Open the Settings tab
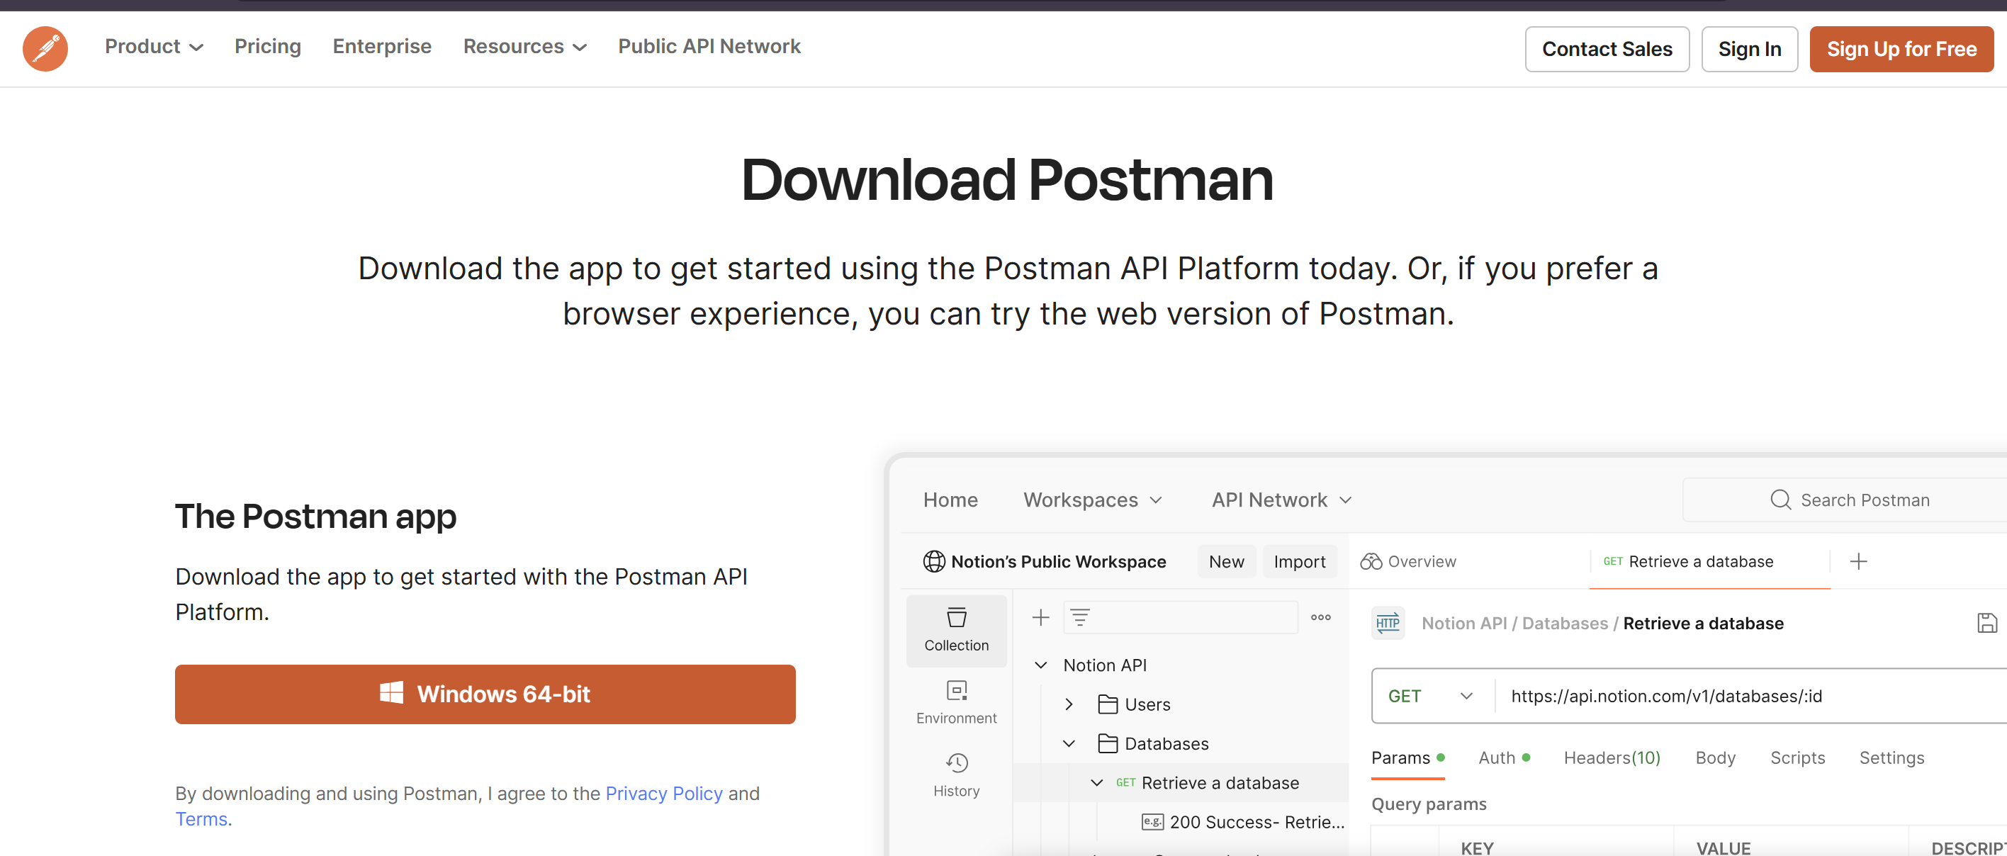This screenshot has width=2007, height=856. [1891, 757]
